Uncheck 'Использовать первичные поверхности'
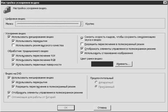Image resolution: width=168 pixels, height=112 pixels. pos(14,65)
